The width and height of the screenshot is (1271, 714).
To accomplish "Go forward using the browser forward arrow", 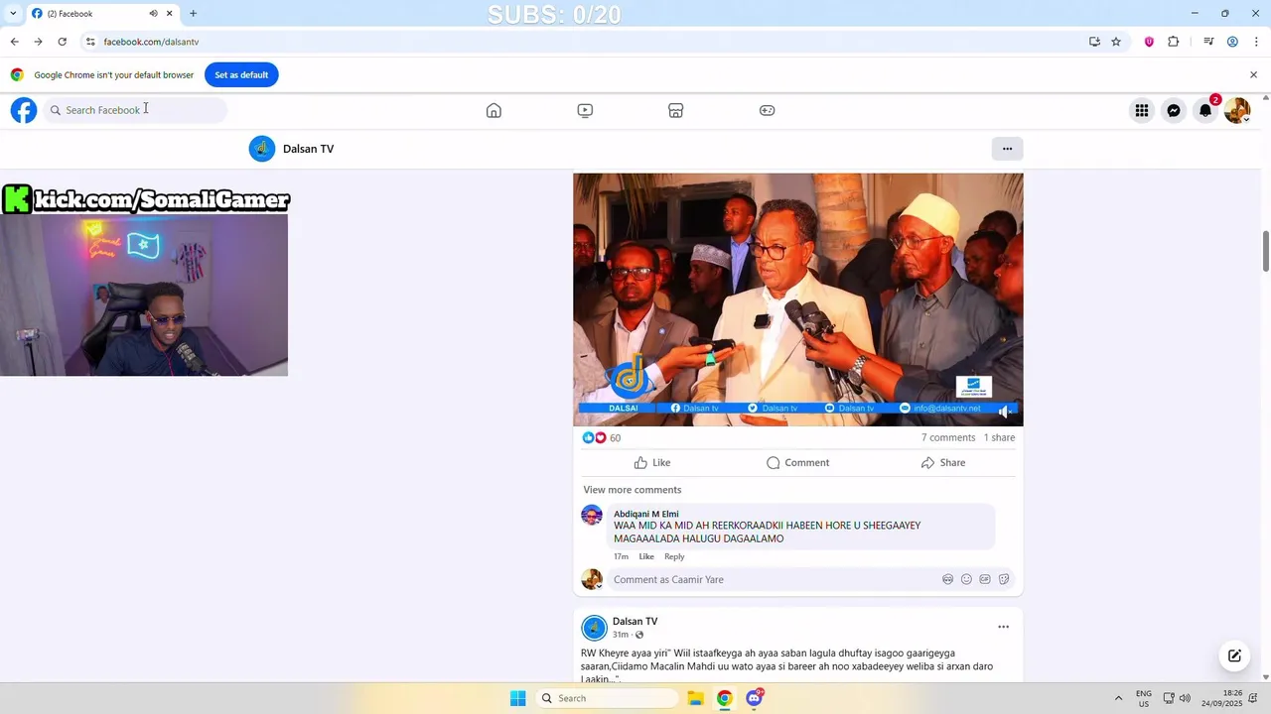I will pyautogui.click(x=38, y=42).
